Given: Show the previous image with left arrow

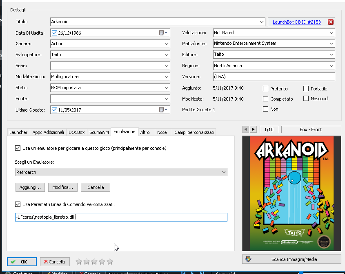Looking at the screenshot, I should (x=245, y=129).
